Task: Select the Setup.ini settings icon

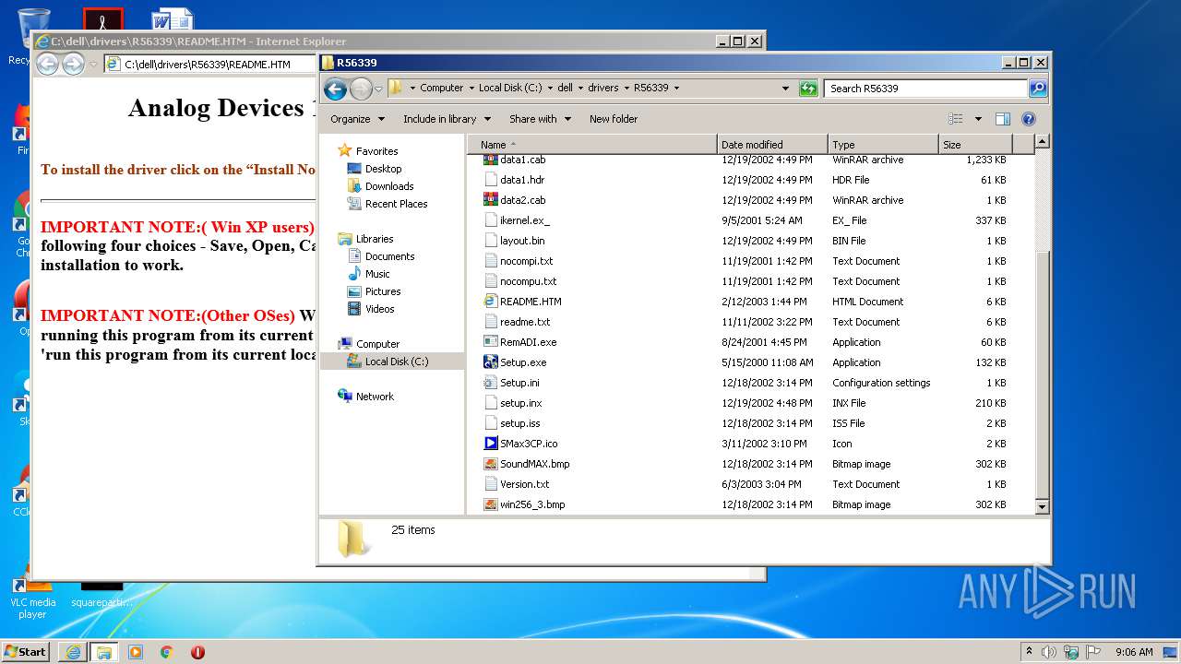Action: click(x=491, y=383)
